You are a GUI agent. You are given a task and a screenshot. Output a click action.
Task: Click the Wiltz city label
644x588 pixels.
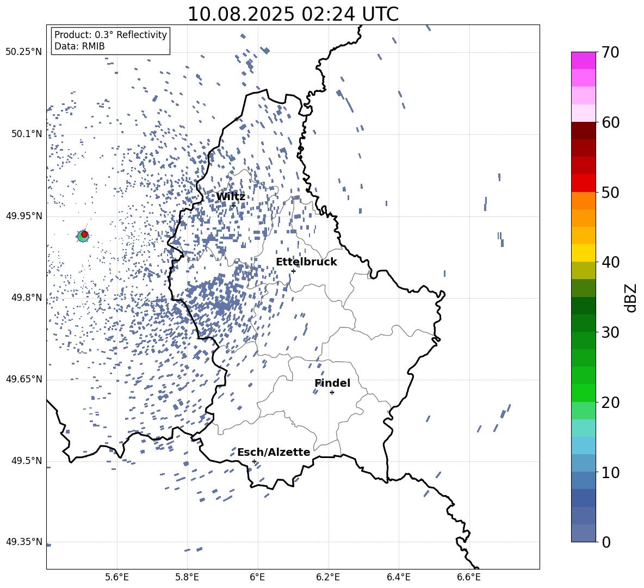231,197
